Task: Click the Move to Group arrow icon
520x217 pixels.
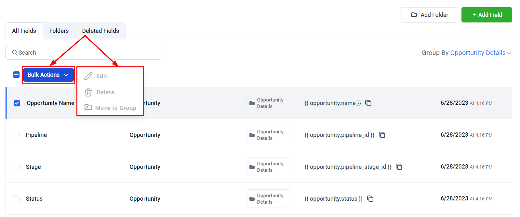Action: (88, 107)
